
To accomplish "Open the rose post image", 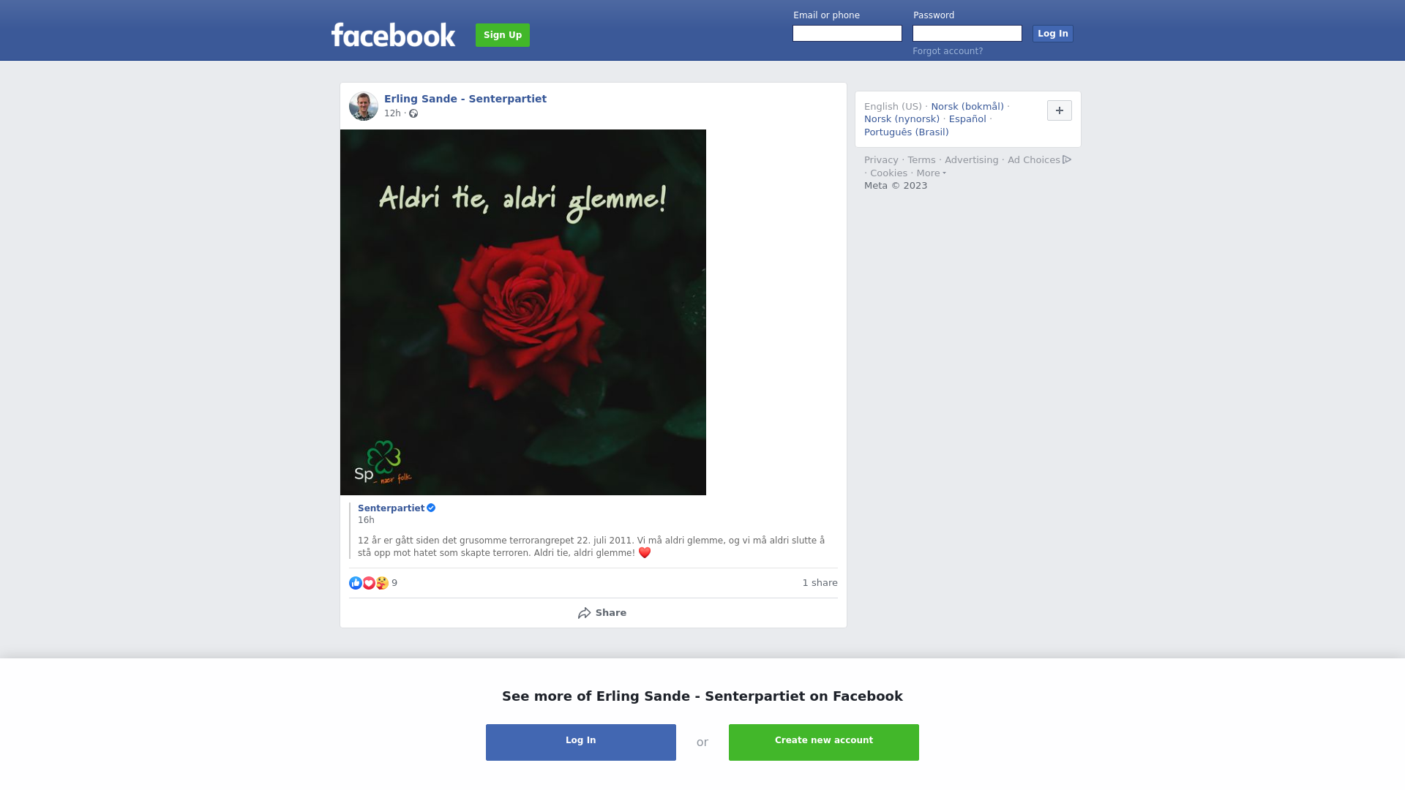I will tap(523, 312).
